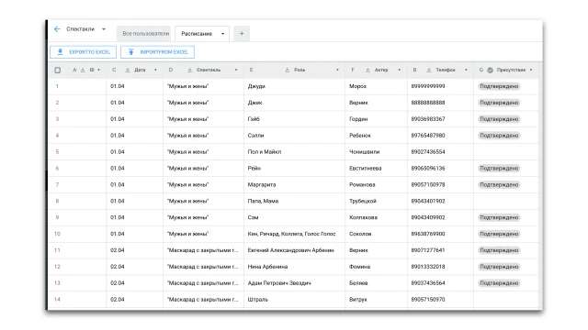Select the Расписание tab

coord(197,34)
